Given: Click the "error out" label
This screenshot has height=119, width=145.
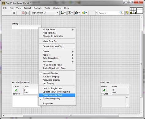Looking at the screenshot, I should pos(105,82).
